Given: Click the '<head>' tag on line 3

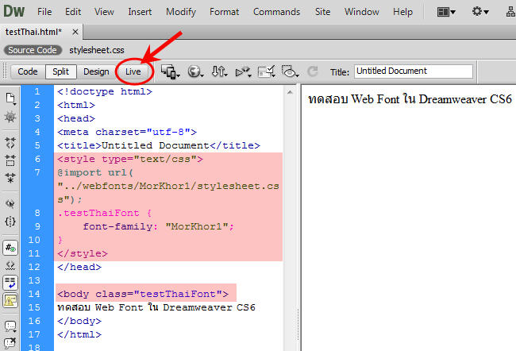Looking at the screenshot, I should 76,118.
